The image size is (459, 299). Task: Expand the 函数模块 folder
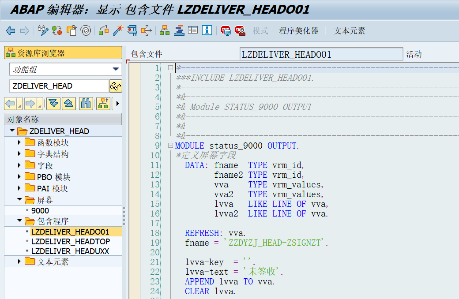click(19, 142)
